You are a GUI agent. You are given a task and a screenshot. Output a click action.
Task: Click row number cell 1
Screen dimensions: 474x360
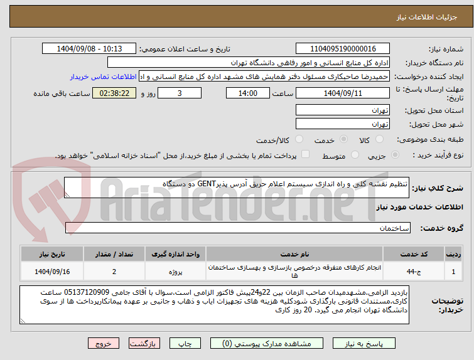(453, 272)
